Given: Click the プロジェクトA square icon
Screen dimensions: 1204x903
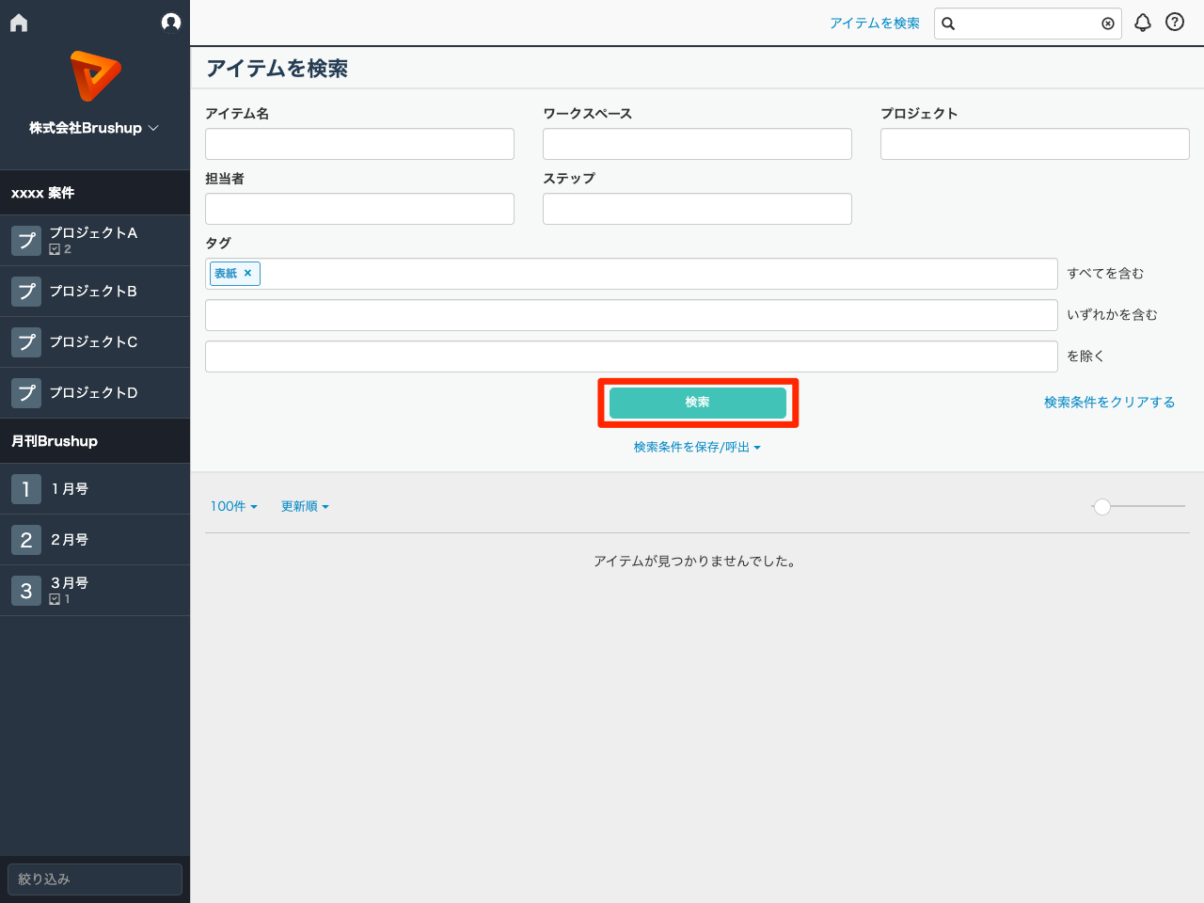Looking at the screenshot, I should tap(26, 241).
